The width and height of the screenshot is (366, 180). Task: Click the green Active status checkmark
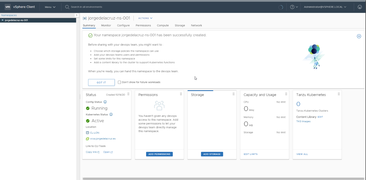point(88,121)
